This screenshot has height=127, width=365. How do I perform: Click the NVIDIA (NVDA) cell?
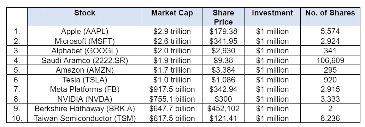point(84,99)
